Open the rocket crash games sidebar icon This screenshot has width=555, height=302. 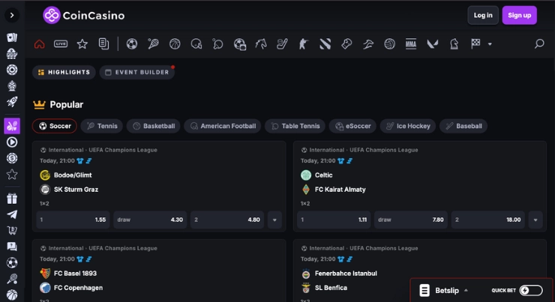pyautogui.click(x=12, y=102)
